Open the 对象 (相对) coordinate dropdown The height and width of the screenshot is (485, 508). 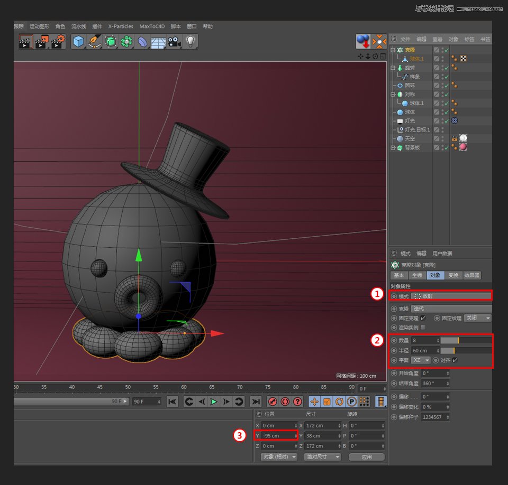pyautogui.click(x=279, y=457)
